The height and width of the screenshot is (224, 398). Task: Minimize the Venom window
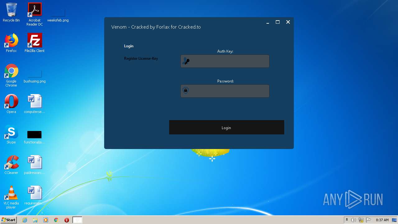(267, 22)
